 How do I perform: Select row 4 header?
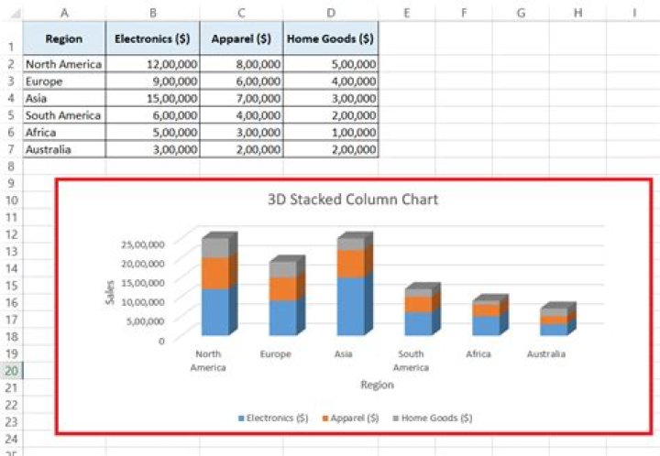[x=11, y=98]
